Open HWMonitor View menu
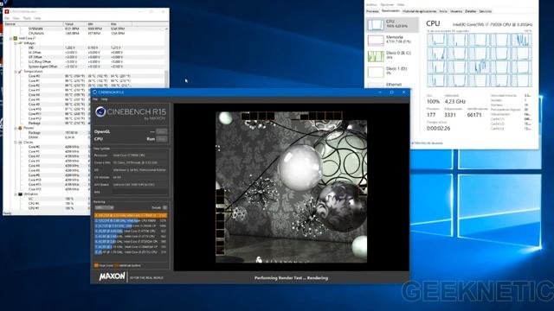554x311 pixels. tap(16, 18)
